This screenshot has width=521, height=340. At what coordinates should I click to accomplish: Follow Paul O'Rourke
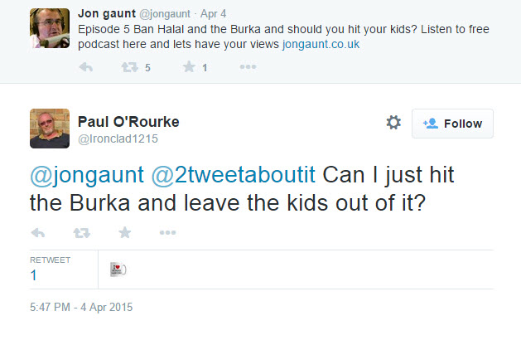tap(452, 124)
